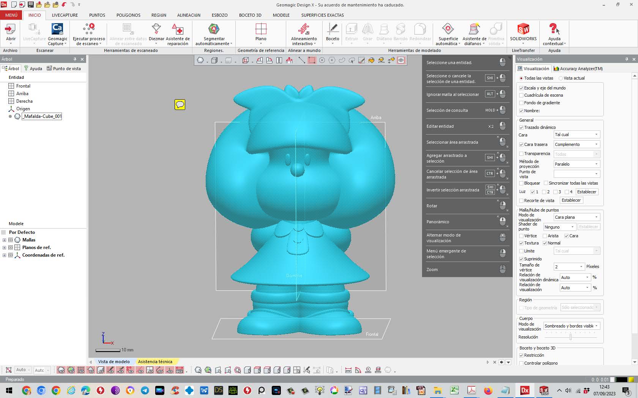Create a reference Plano
Viewport: 638px width, 398px height.
(261, 34)
